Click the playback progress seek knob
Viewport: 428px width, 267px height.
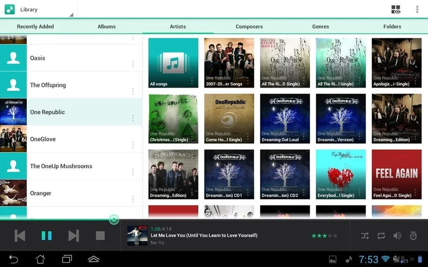[x=114, y=219]
